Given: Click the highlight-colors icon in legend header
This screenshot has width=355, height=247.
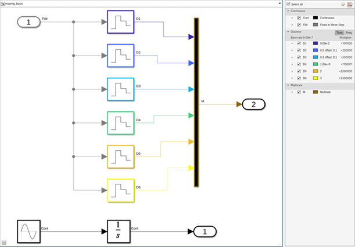Looking at the screenshot, I should tap(343, 4).
